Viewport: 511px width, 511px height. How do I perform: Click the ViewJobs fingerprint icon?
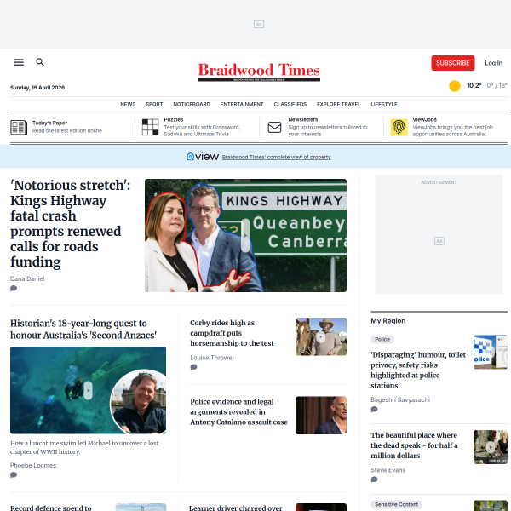click(x=399, y=127)
